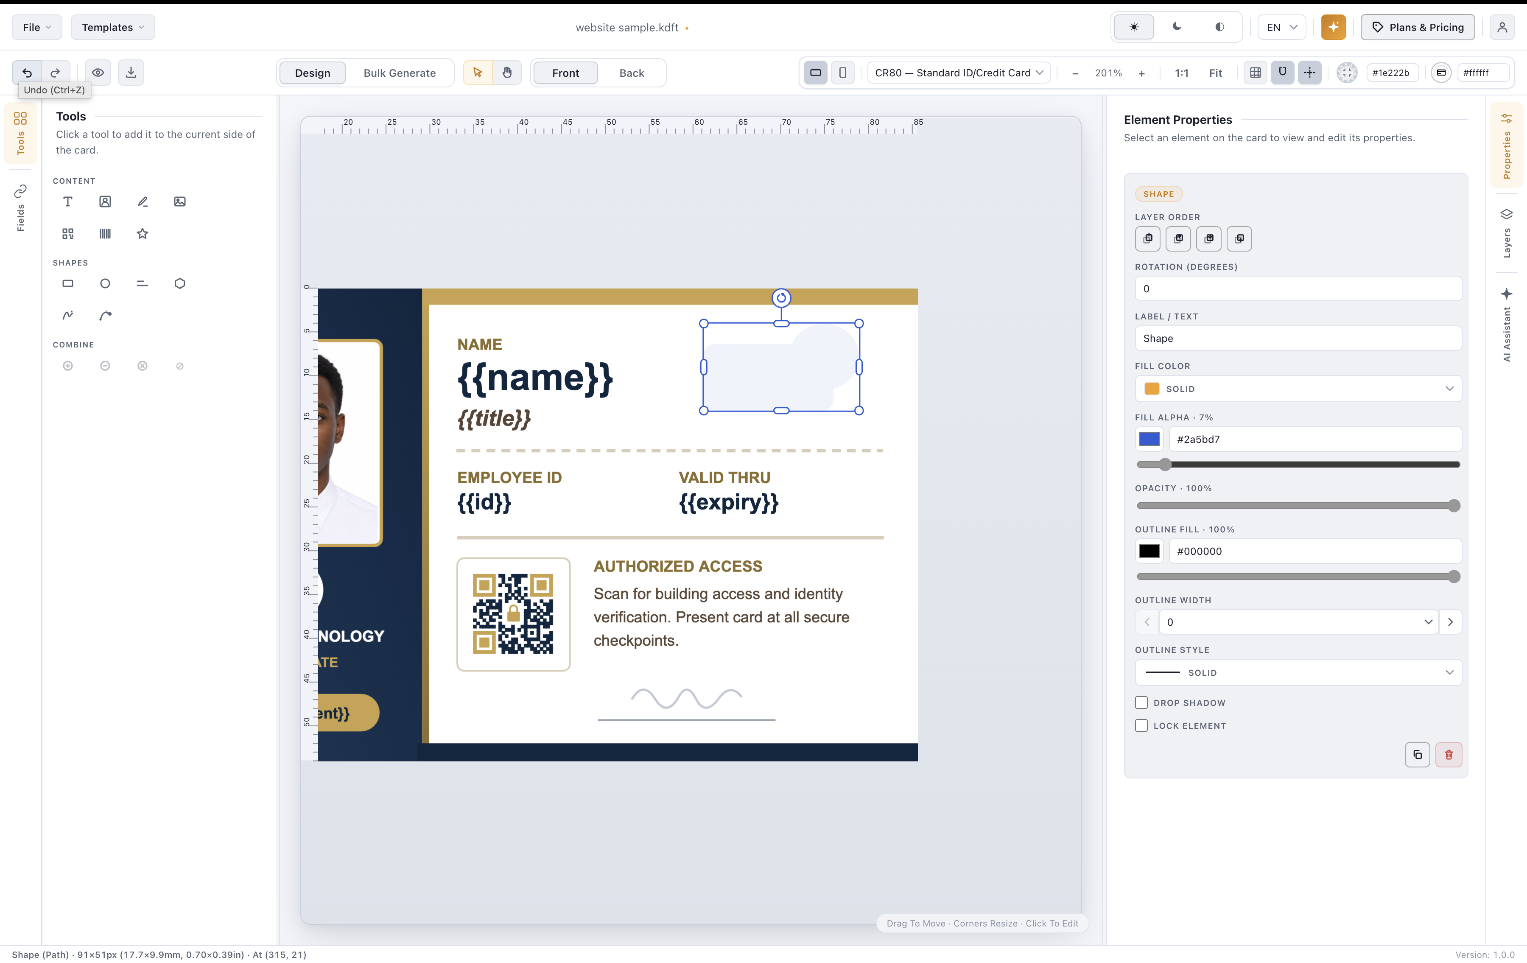Add a Text element tool
This screenshot has width=1527, height=963.
[x=68, y=202]
